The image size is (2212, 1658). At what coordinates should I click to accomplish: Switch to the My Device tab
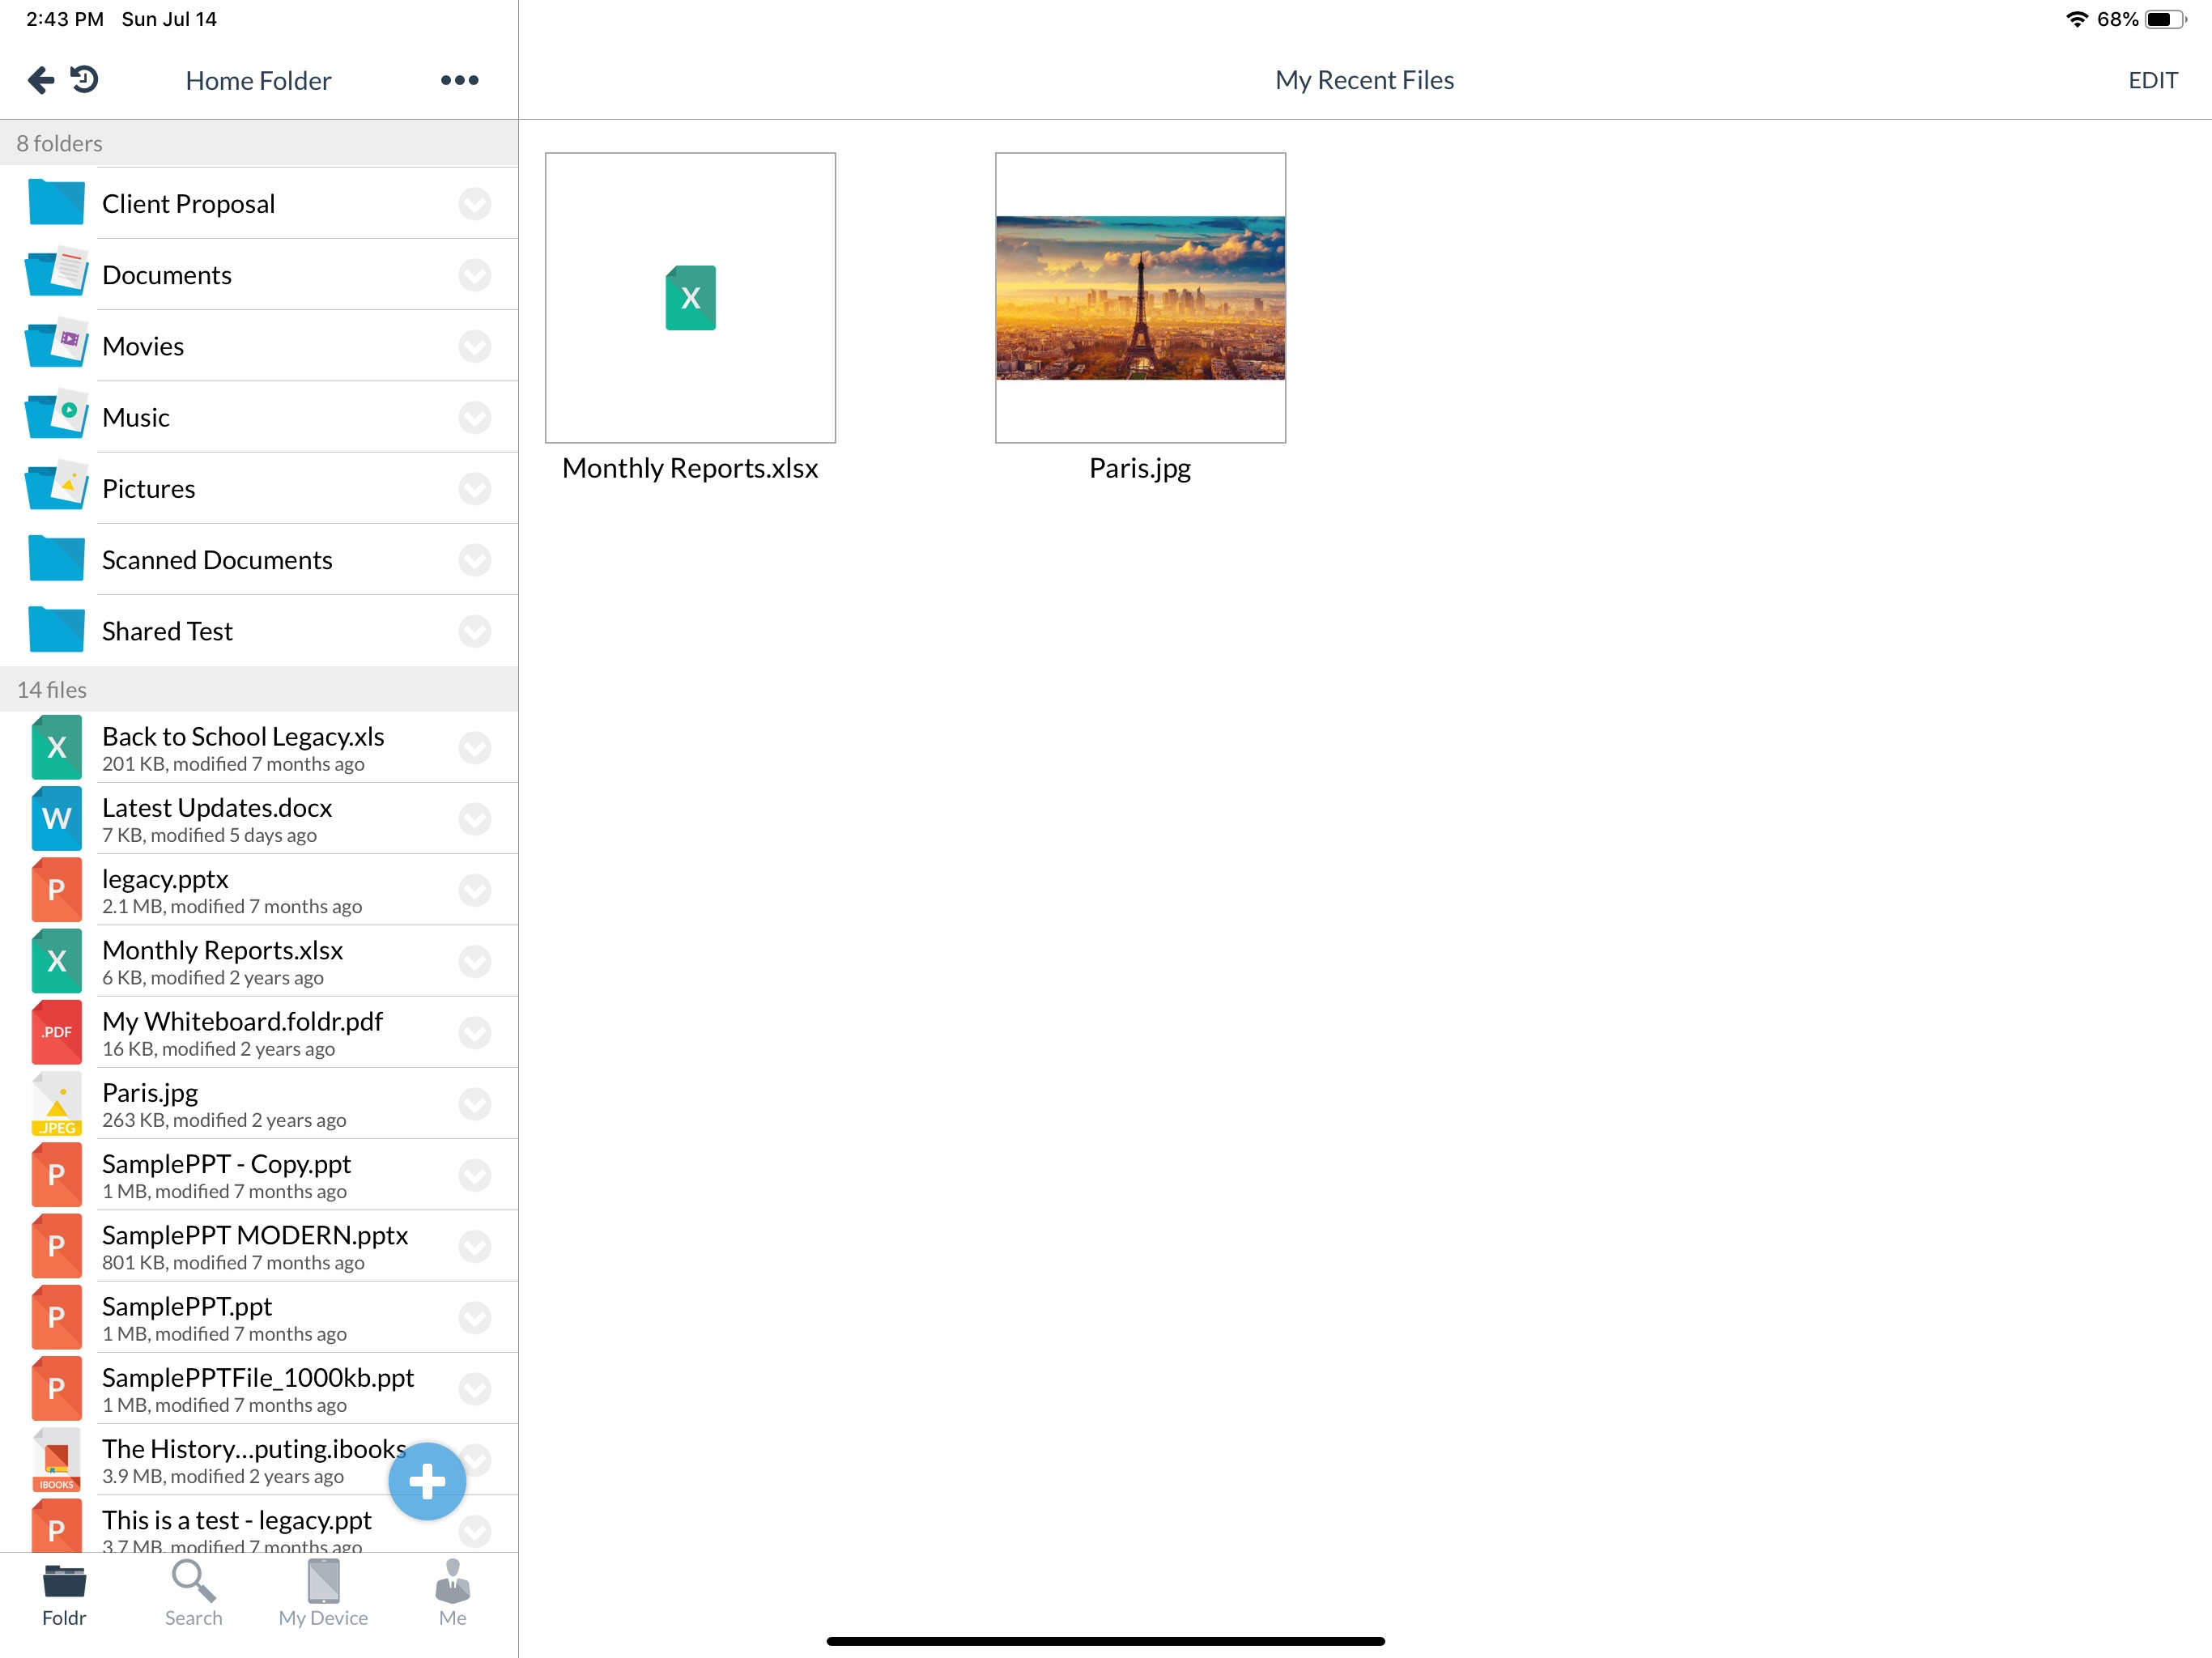323,1594
